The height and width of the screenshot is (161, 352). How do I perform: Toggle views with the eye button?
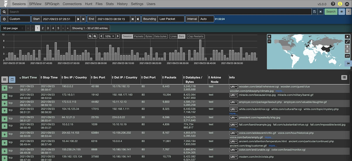point(341,12)
